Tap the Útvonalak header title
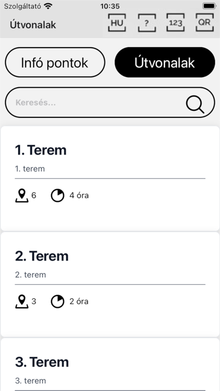The height and width of the screenshot is (391, 220). (33, 25)
